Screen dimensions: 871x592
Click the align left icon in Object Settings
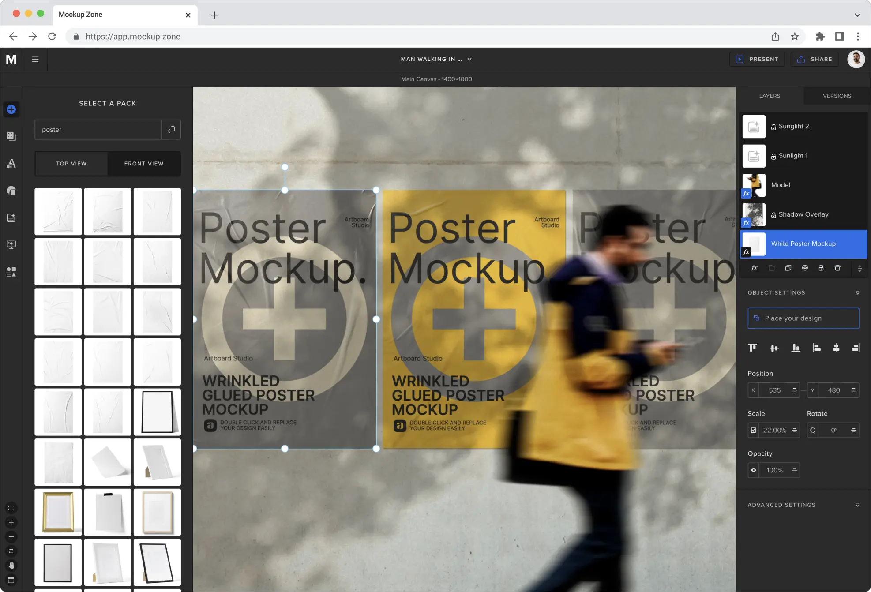point(816,348)
